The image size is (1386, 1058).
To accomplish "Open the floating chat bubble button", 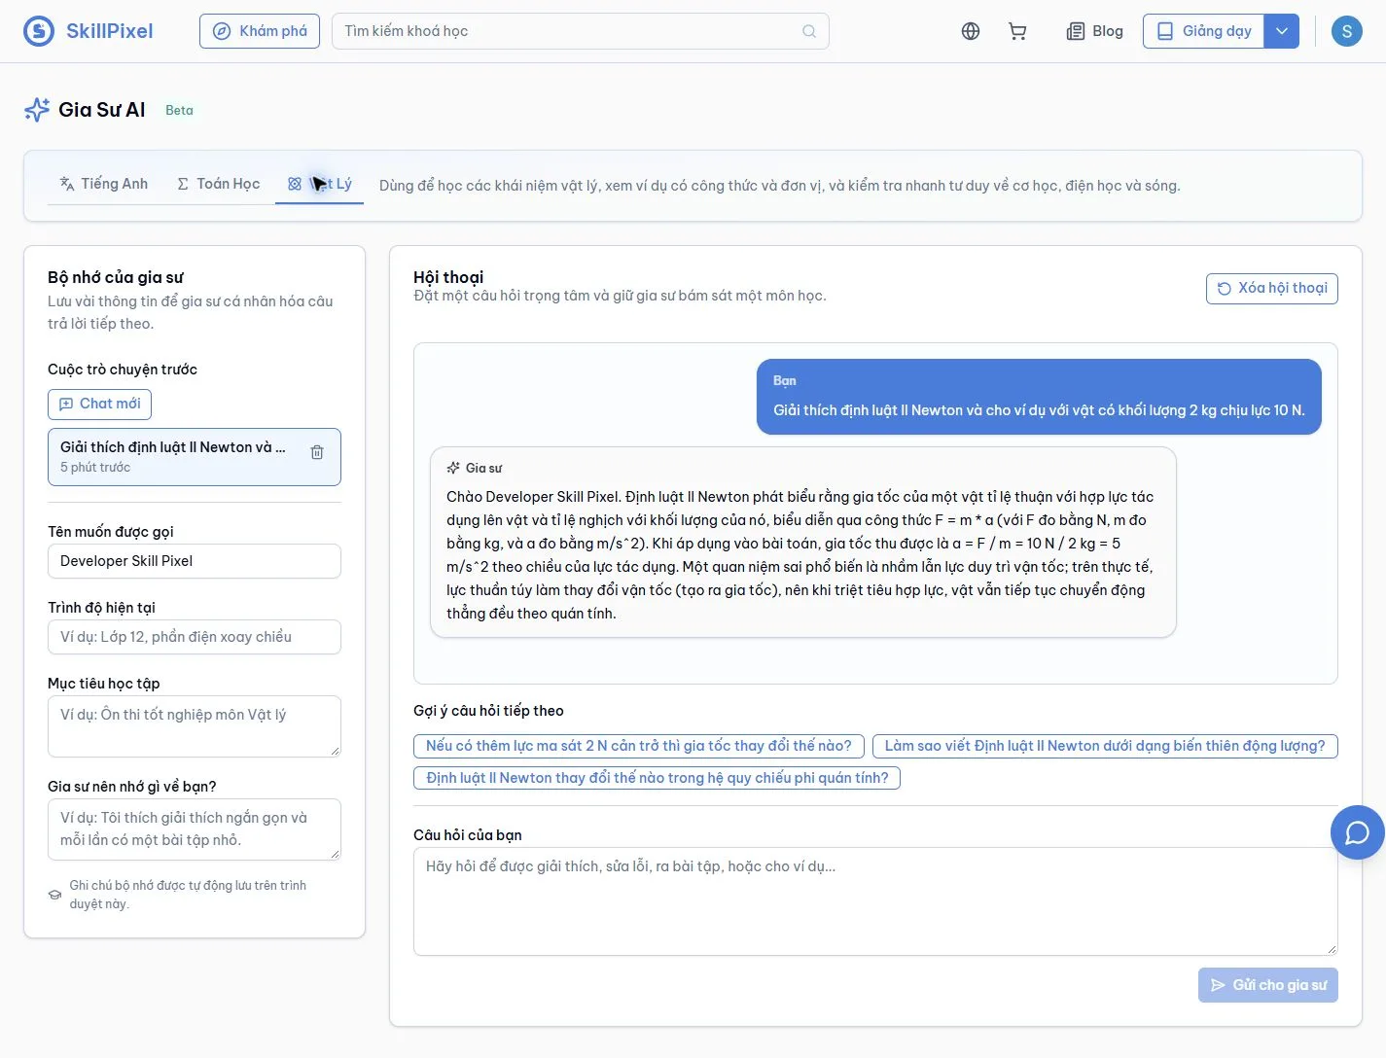I will pyautogui.click(x=1358, y=832).
